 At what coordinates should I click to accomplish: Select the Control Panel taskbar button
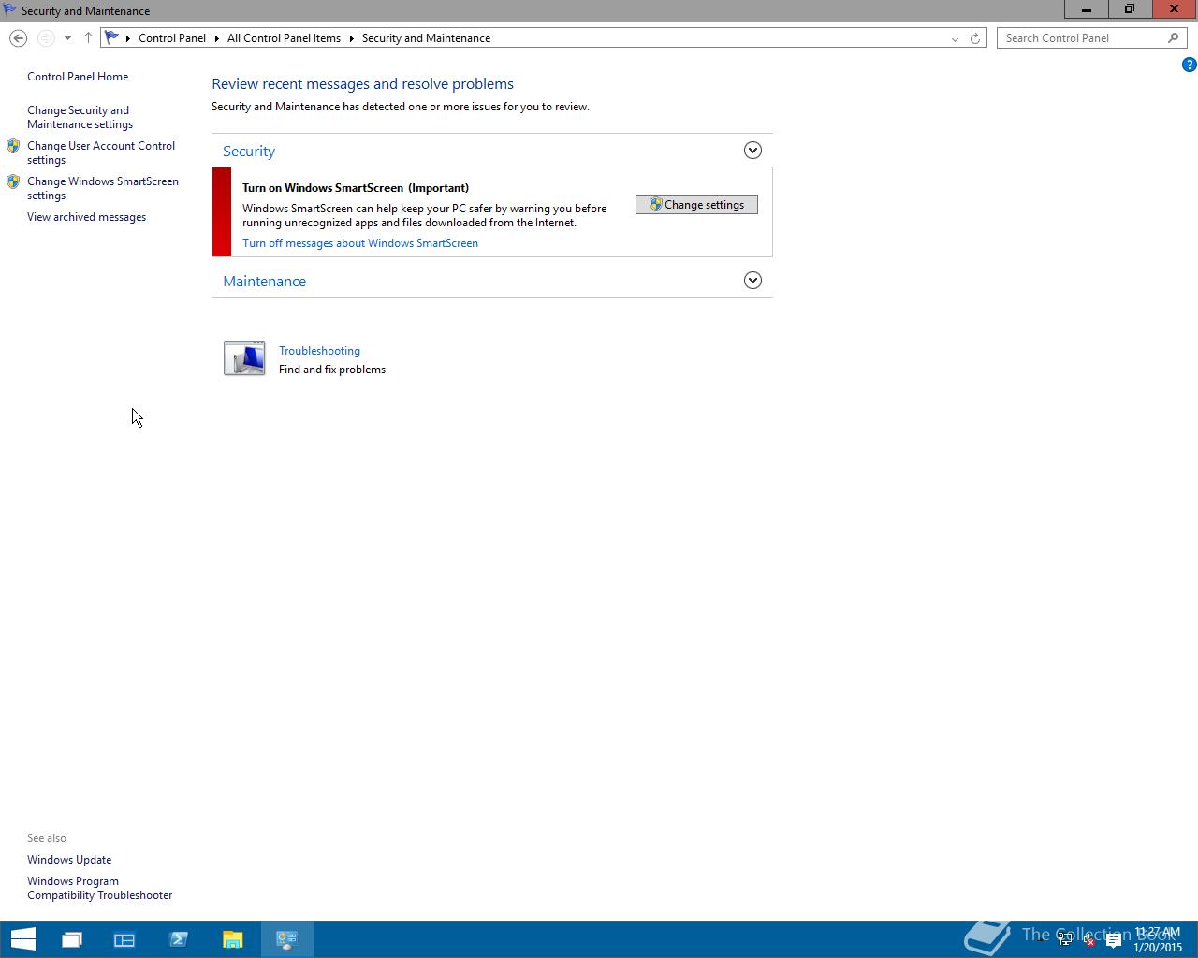286,939
